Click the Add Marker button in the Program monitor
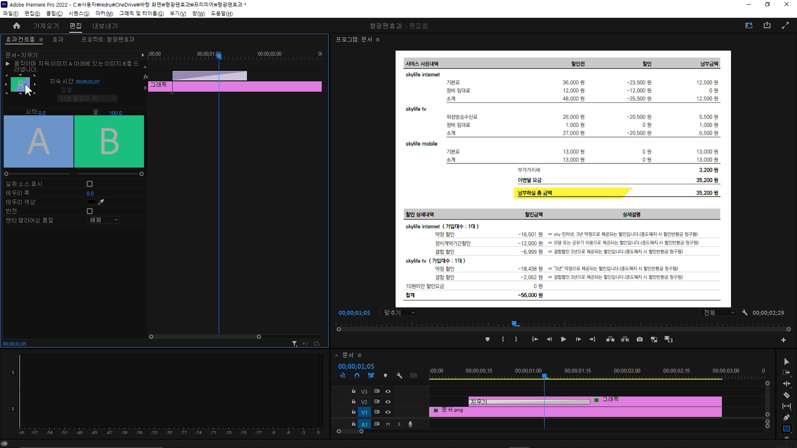 point(487,339)
